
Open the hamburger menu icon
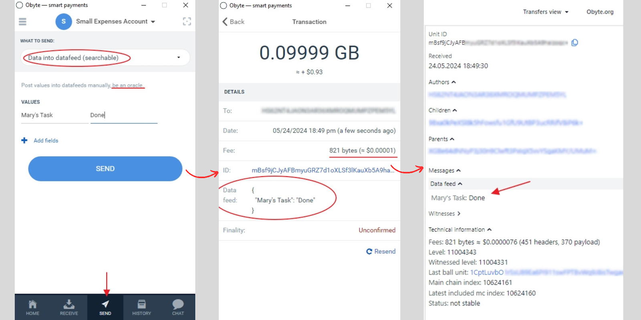tap(22, 22)
